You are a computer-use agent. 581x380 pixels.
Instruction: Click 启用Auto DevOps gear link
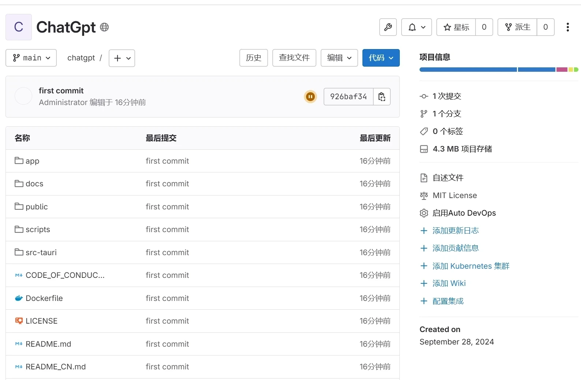(x=464, y=213)
